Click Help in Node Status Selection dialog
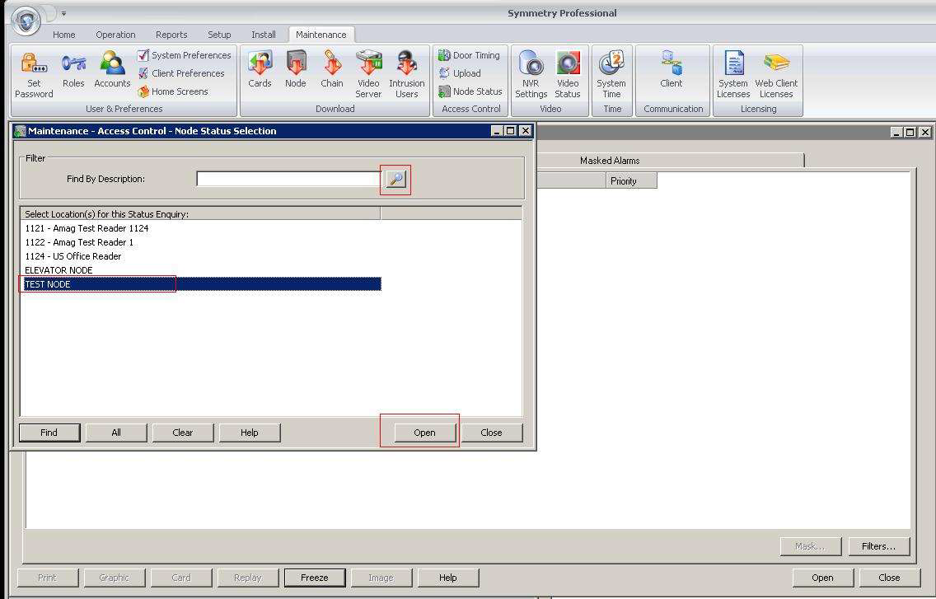This screenshot has height=599, width=936. [250, 433]
